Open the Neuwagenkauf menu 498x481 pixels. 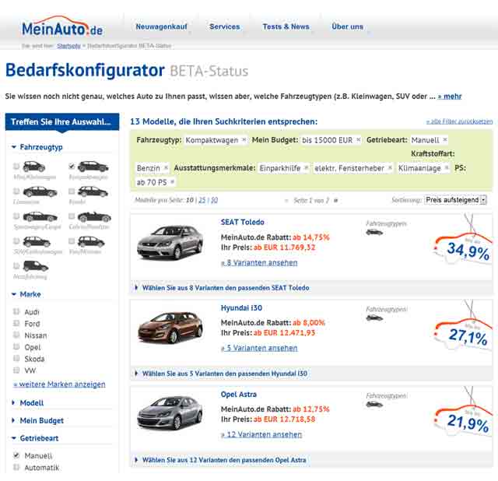click(161, 26)
